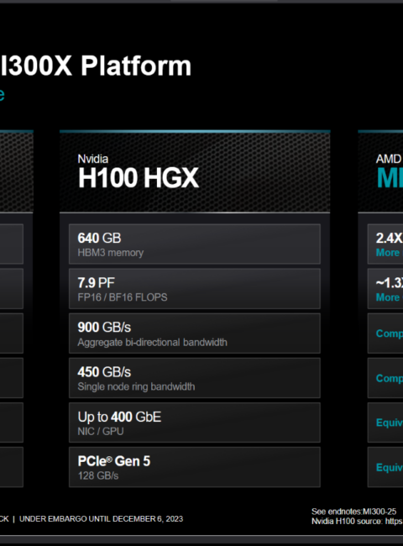The height and width of the screenshot is (546, 403).
Task: Select the '128 GB/s' caption
Action: 98,475
